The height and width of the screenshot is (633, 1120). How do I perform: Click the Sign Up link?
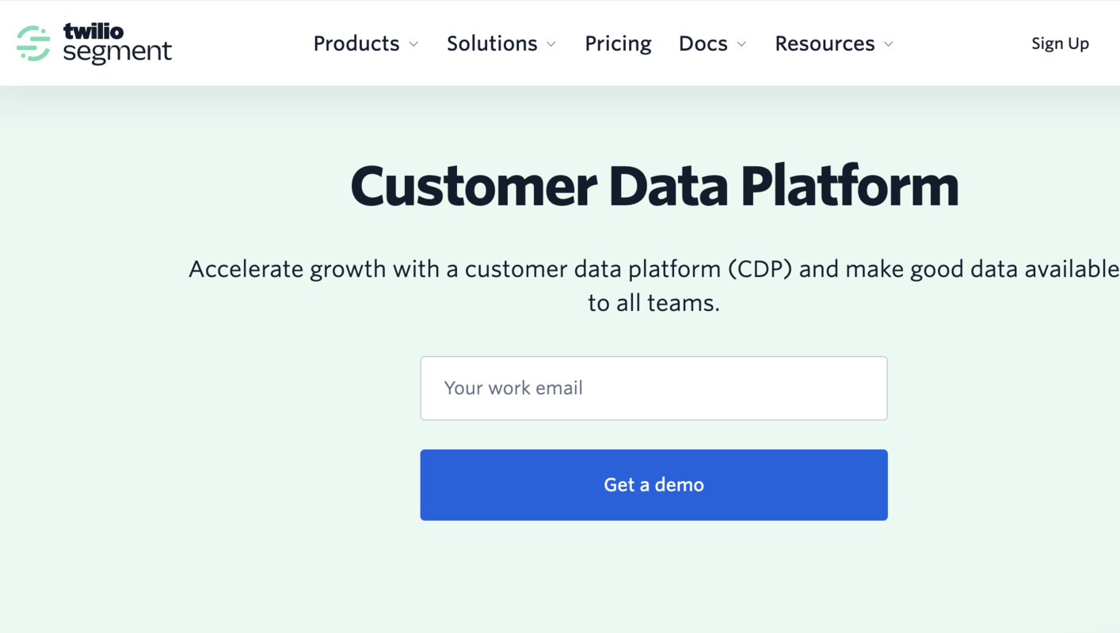(x=1060, y=44)
